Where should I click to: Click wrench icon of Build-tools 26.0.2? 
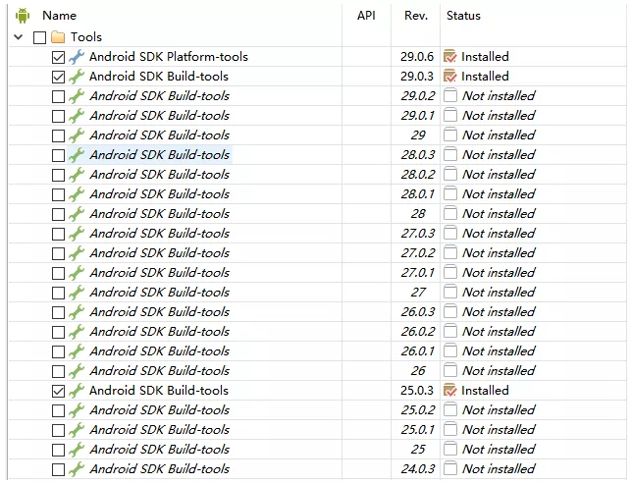pos(77,332)
